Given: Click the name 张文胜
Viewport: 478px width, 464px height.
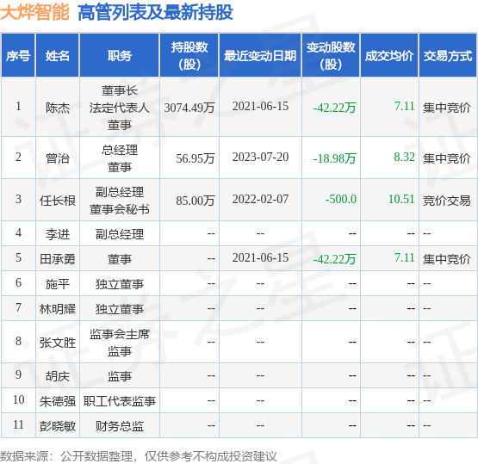Looking at the screenshot, I should coord(58,343).
